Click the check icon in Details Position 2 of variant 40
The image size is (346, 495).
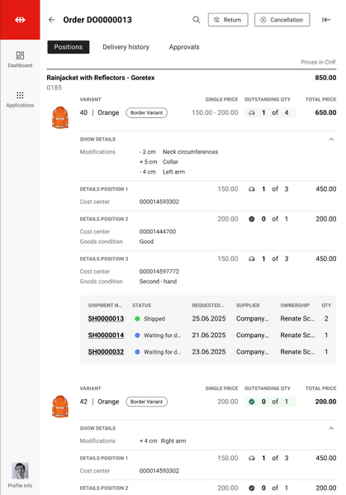[x=251, y=219]
